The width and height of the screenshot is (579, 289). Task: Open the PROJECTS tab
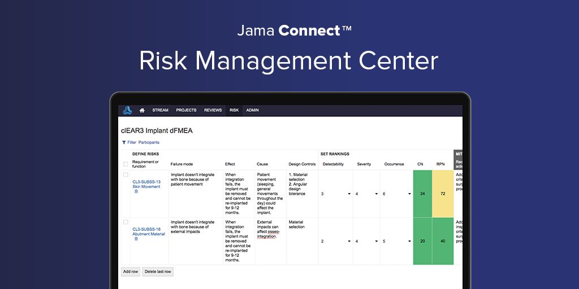tap(186, 110)
